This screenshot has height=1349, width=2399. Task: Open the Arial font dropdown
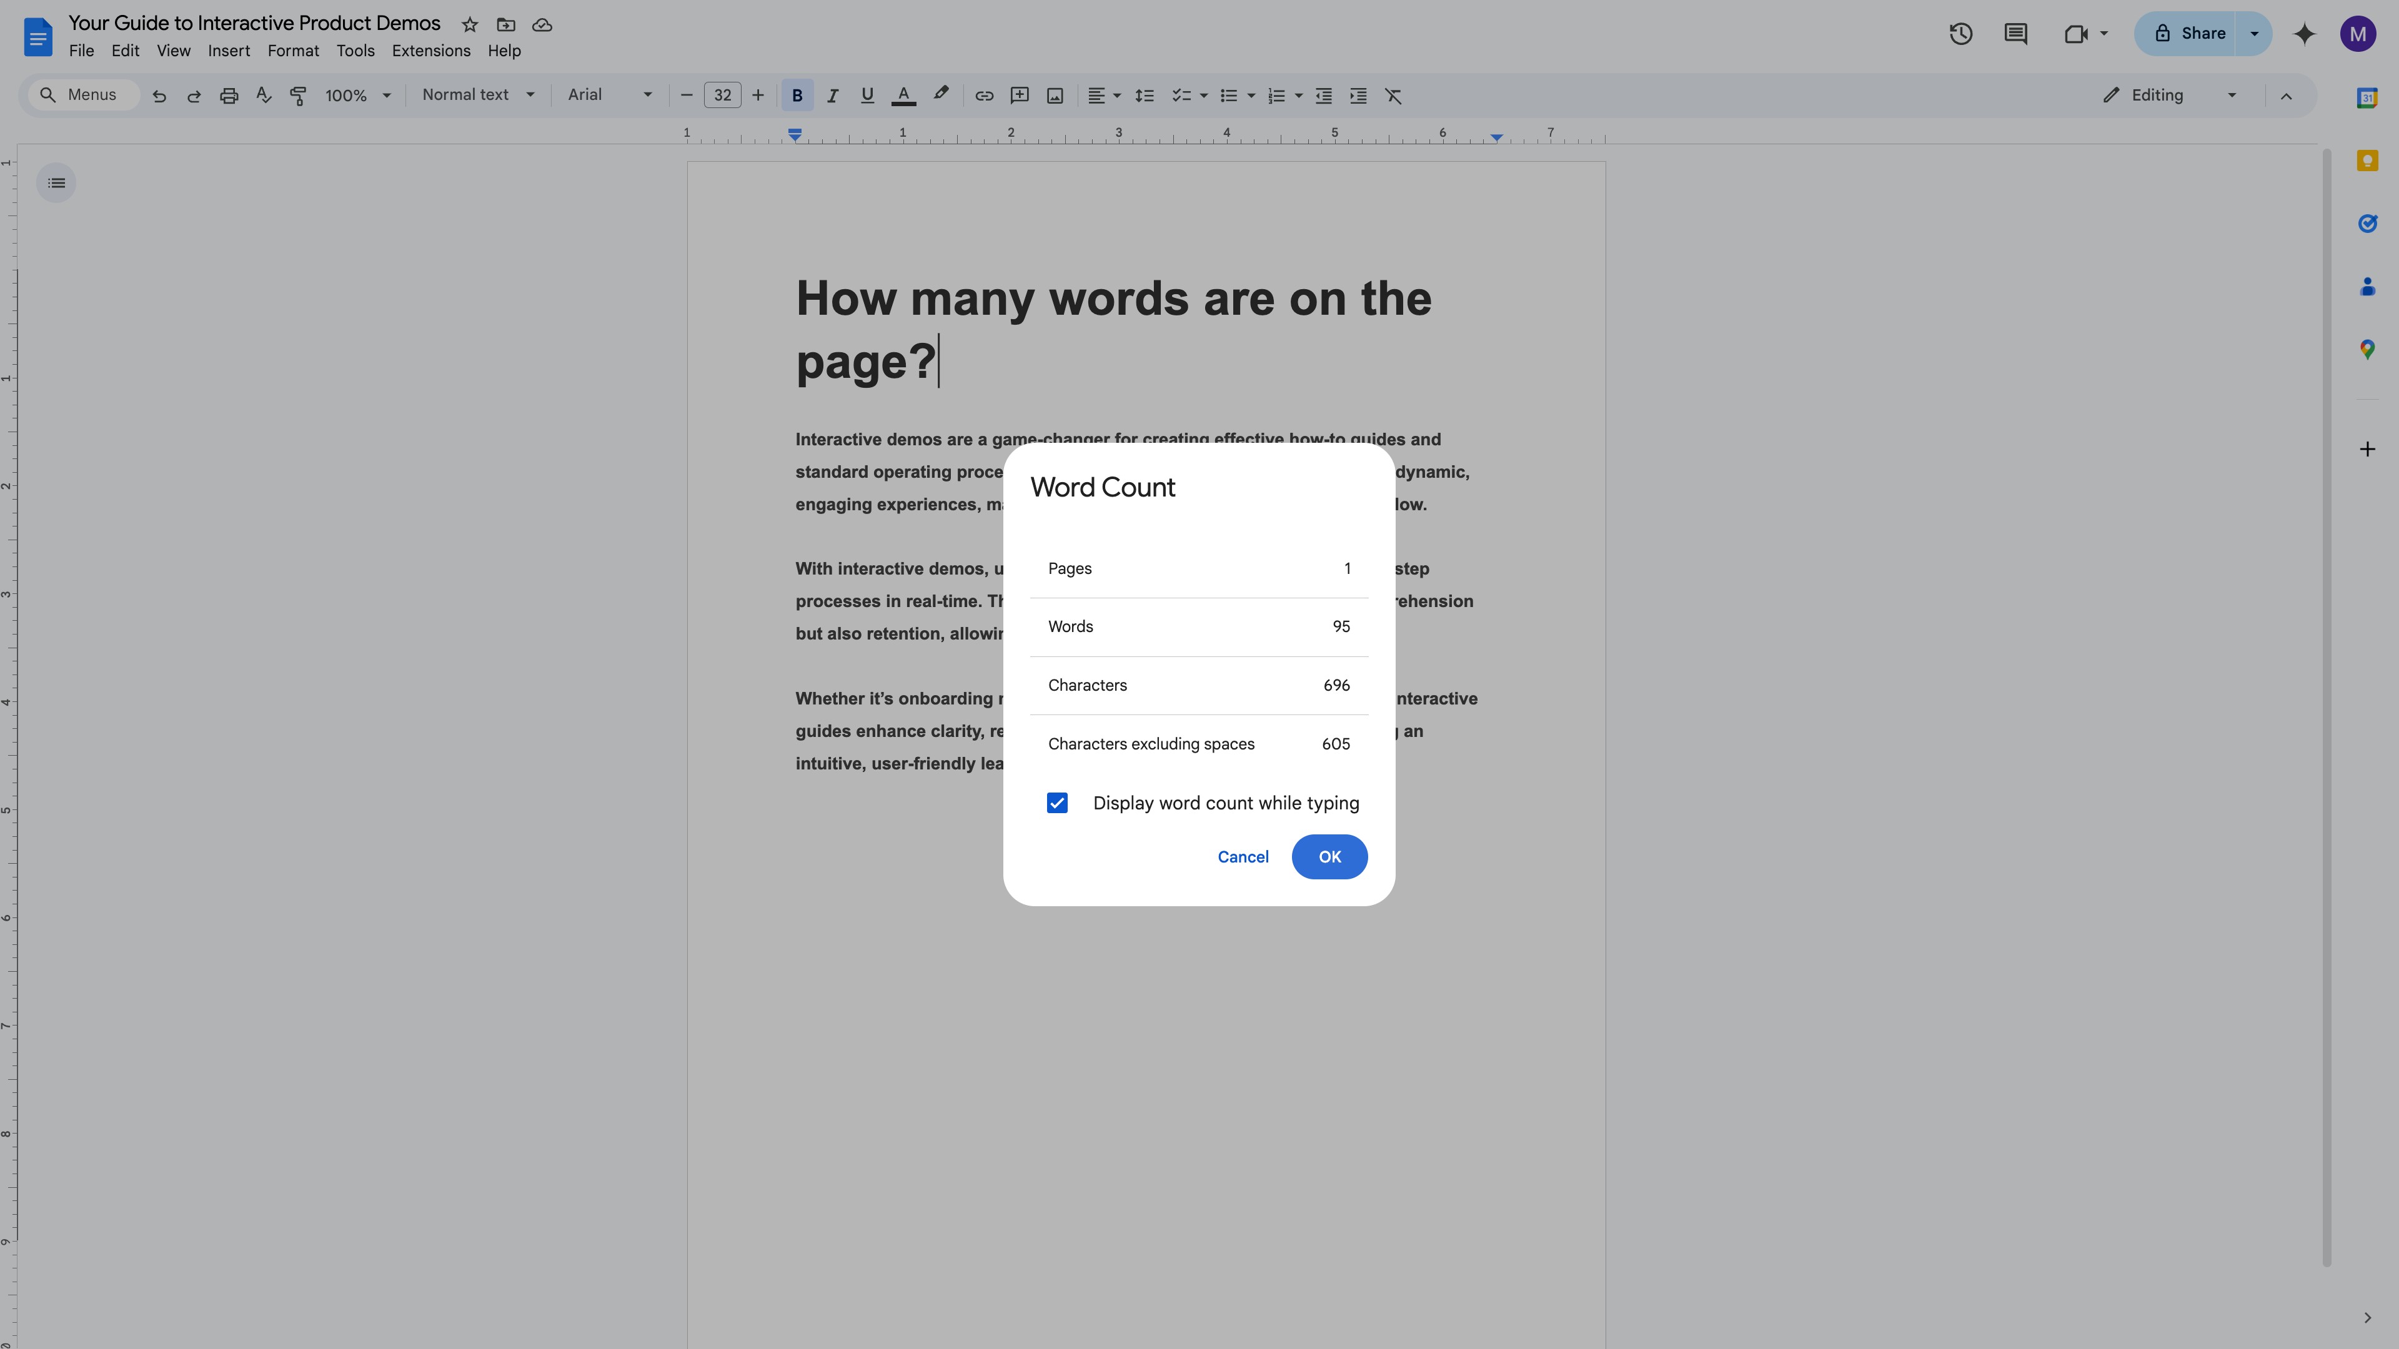point(610,95)
